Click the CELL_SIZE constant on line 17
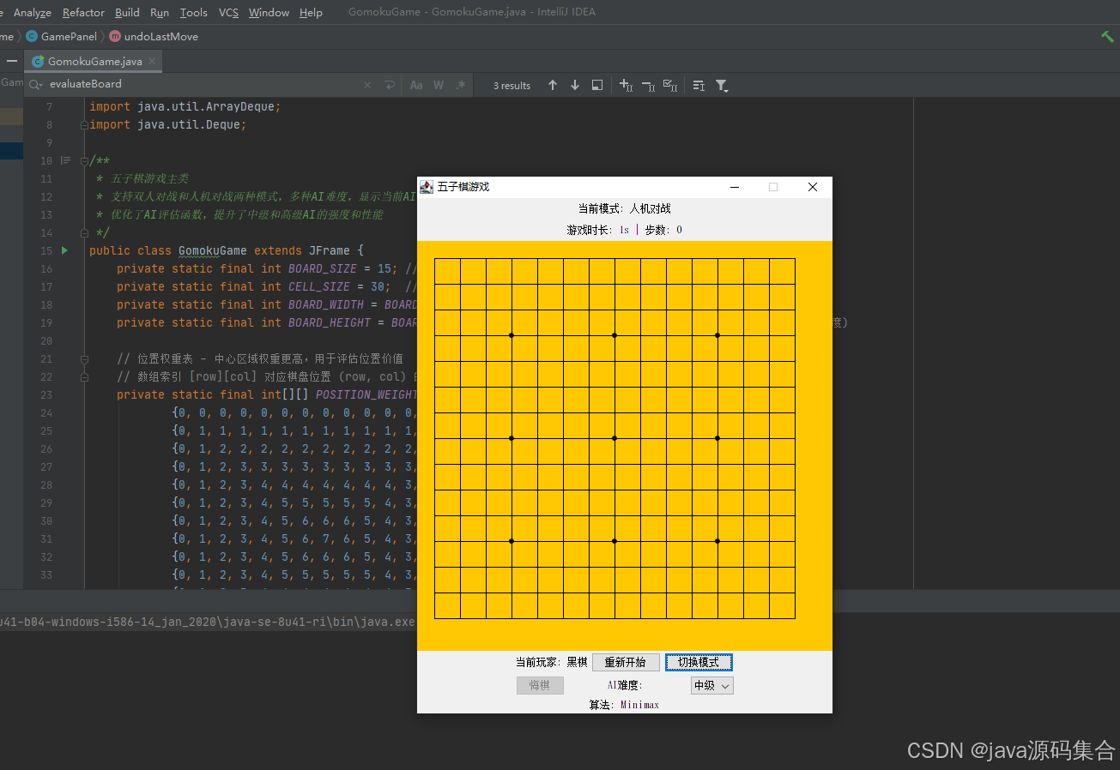 pos(319,286)
